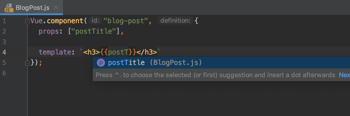
Task: Click the "postTitle" string in props array
Action: coord(94,31)
